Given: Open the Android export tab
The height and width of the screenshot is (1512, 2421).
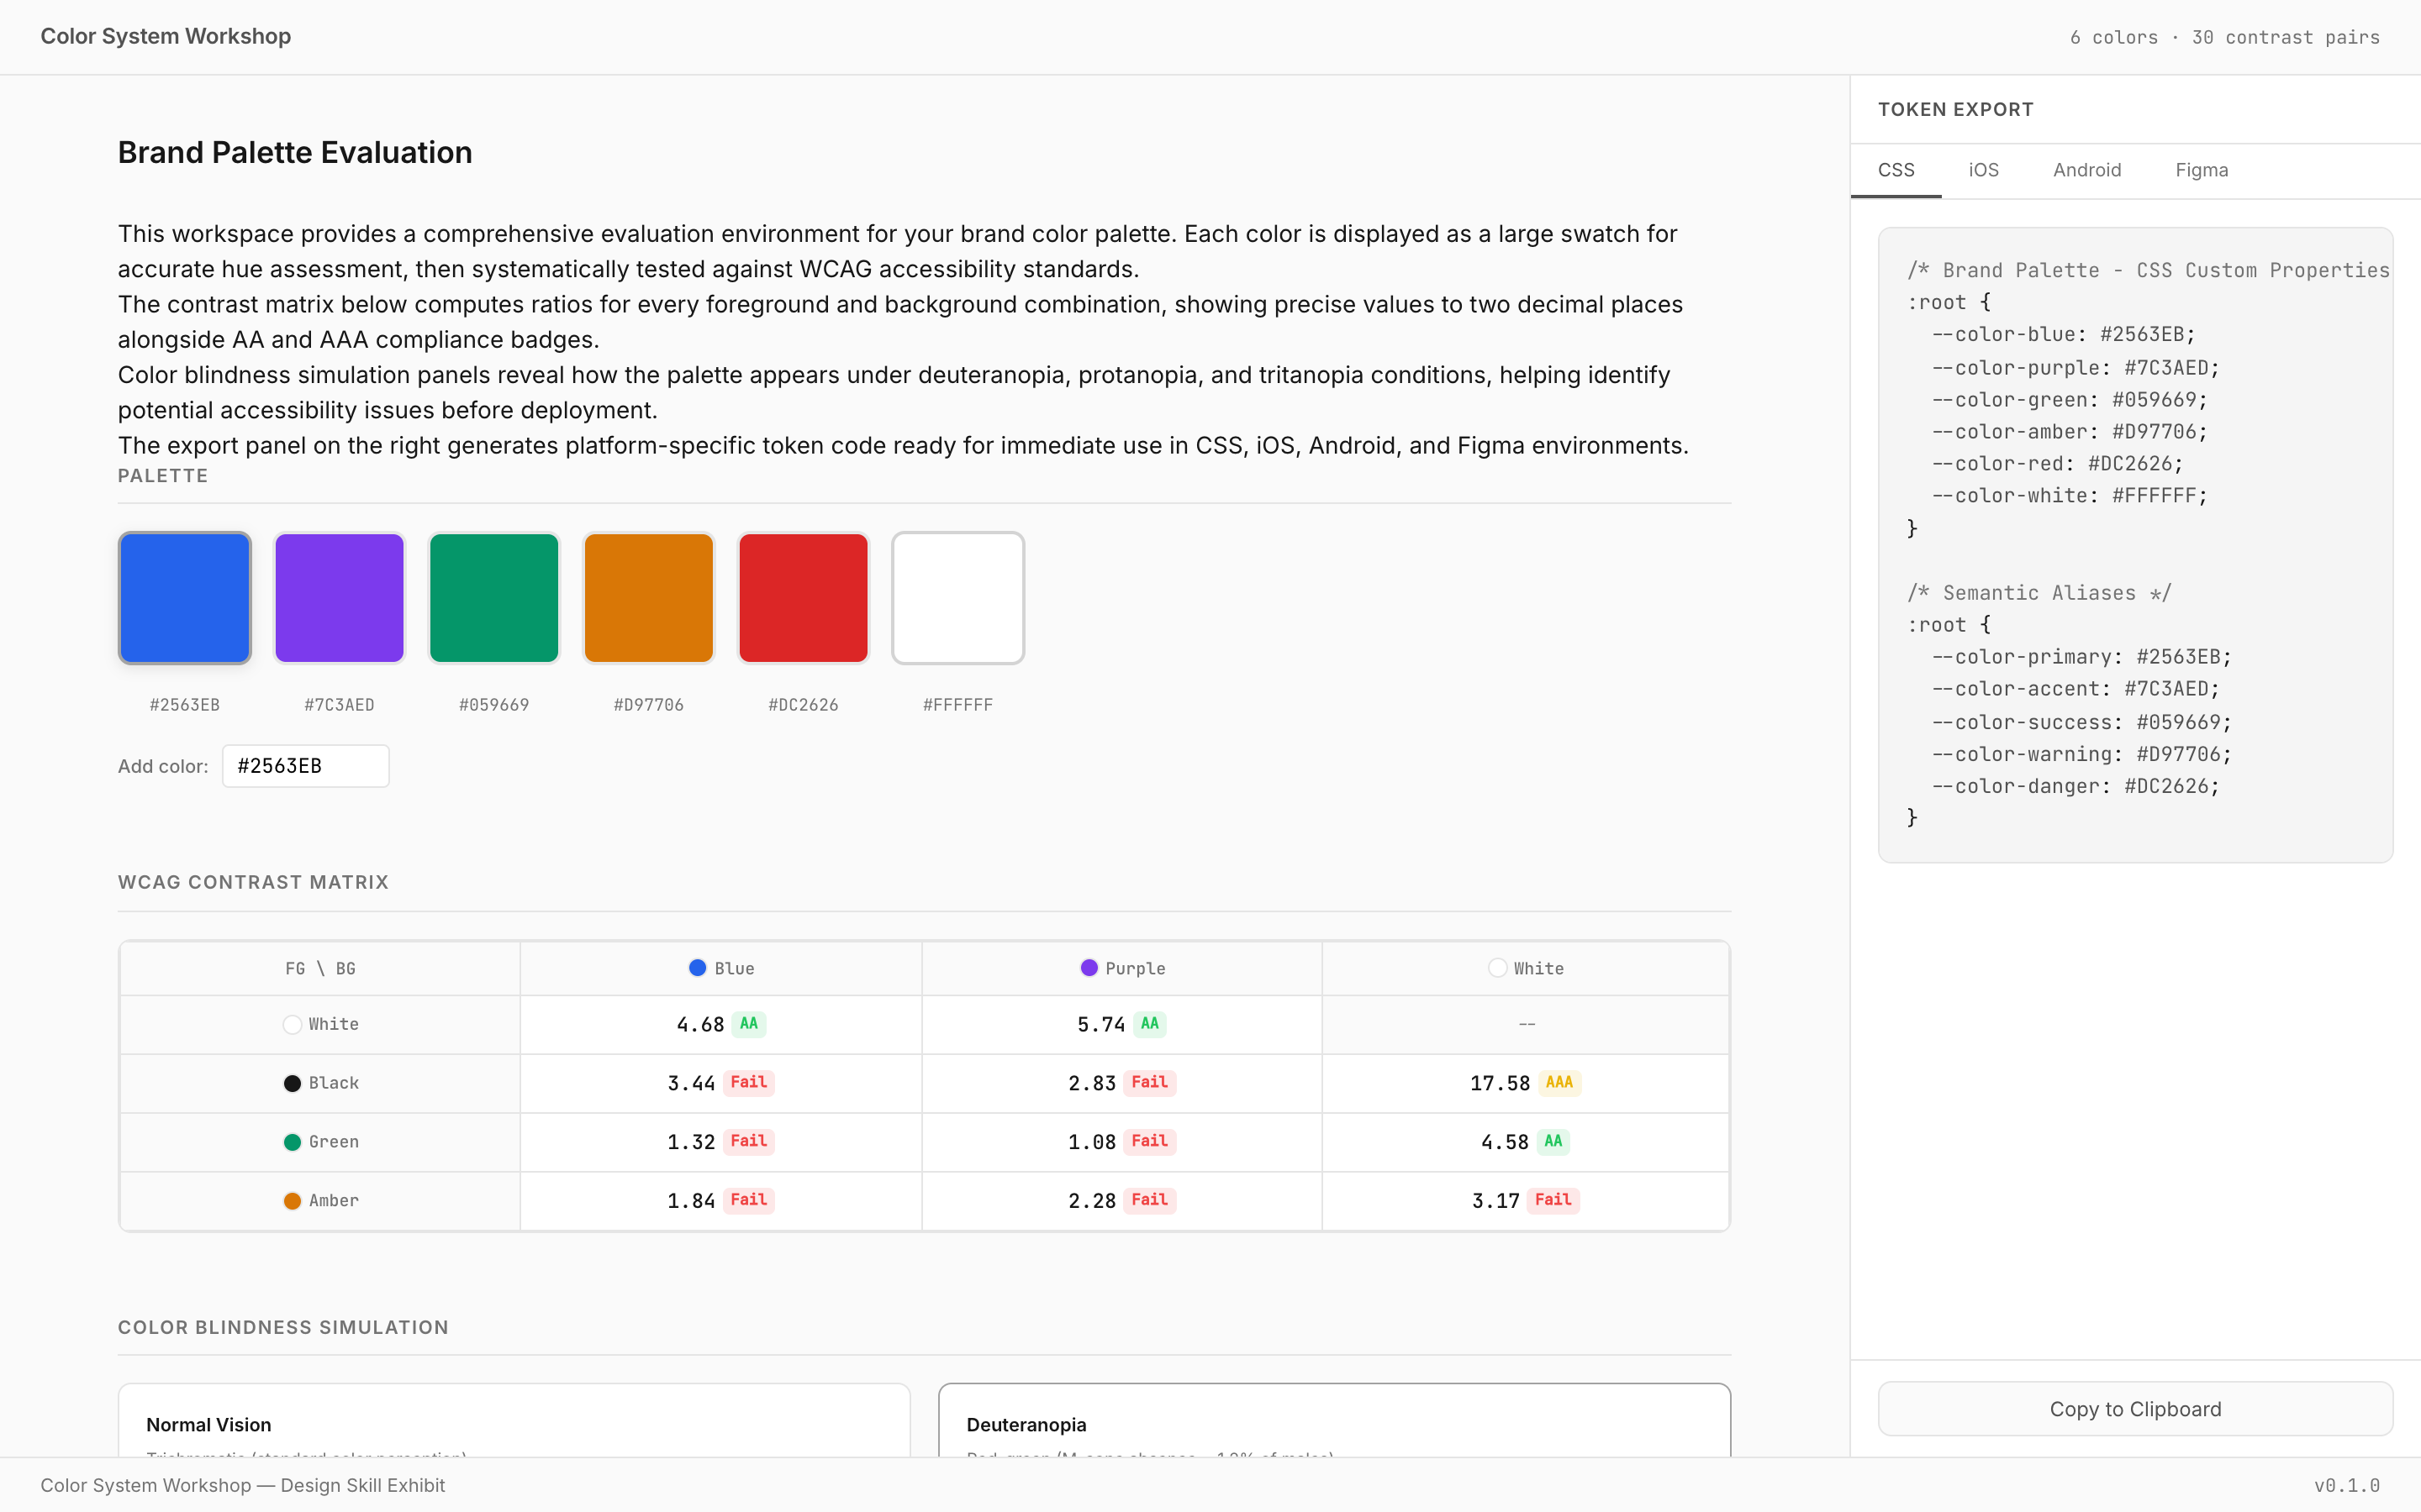Looking at the screenshot, I should tap(2086, 170).
